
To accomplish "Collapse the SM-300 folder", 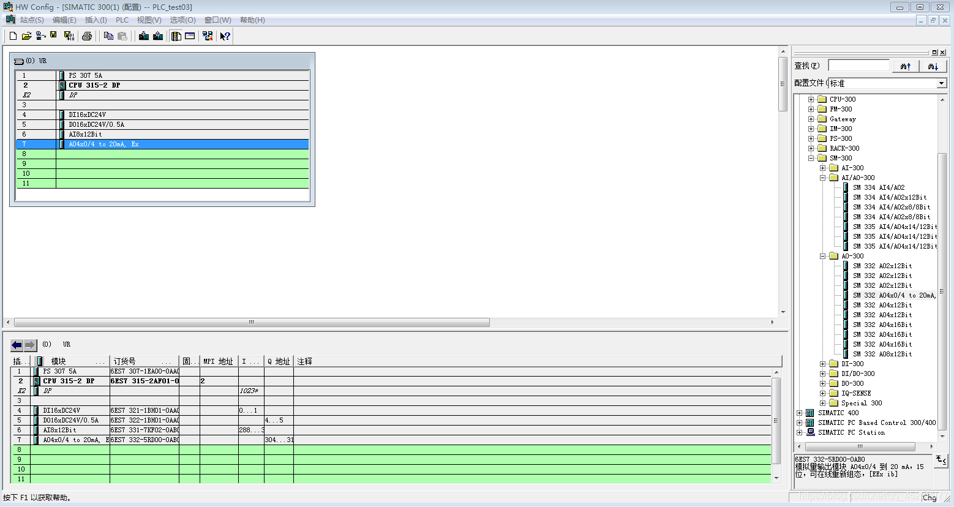I will coord(811,158).
